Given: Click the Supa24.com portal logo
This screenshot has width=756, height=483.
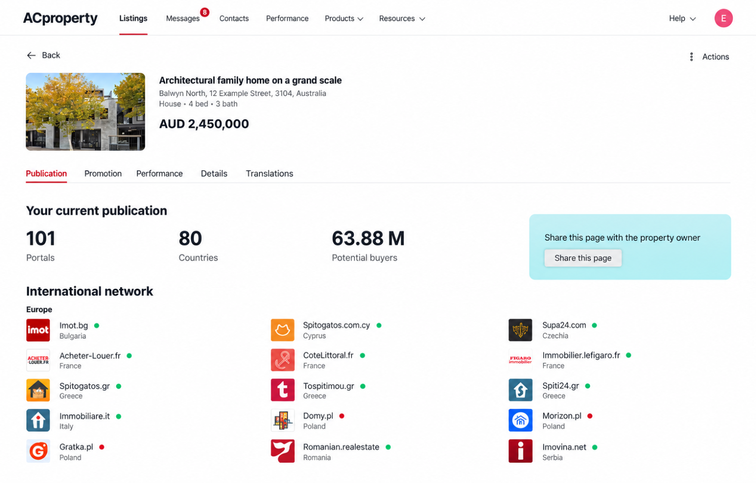Looking at the screenshot, I should 520,330.
